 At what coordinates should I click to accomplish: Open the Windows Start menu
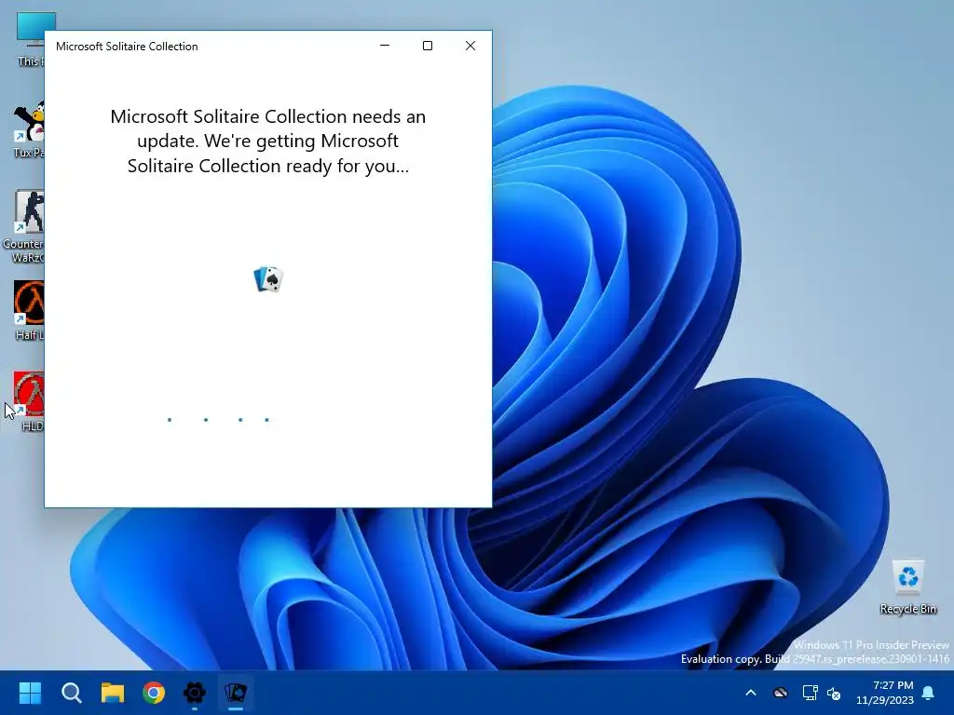pos(30,693)
